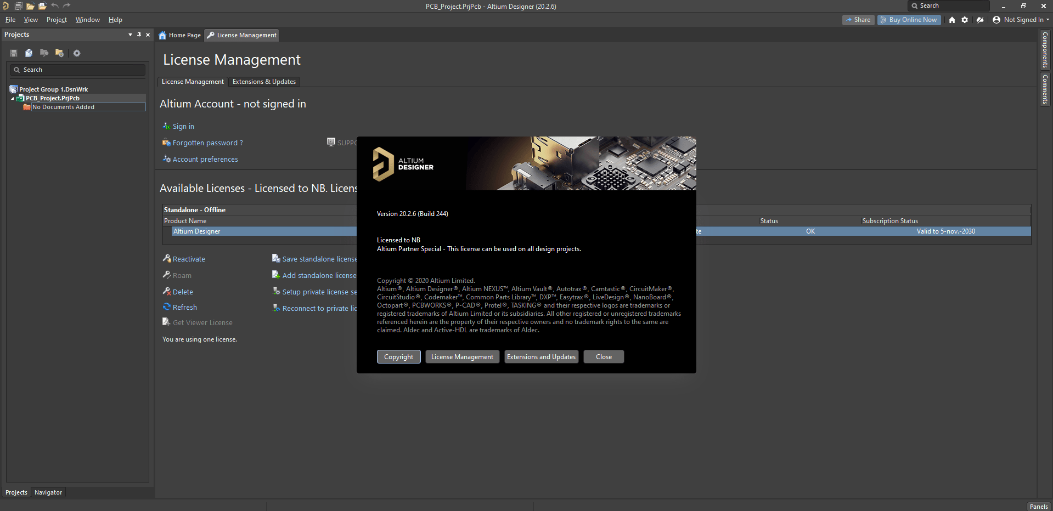Click the Save All icon in the quick access bar
Screen dimensions: 1053x511
click(18, 6)
